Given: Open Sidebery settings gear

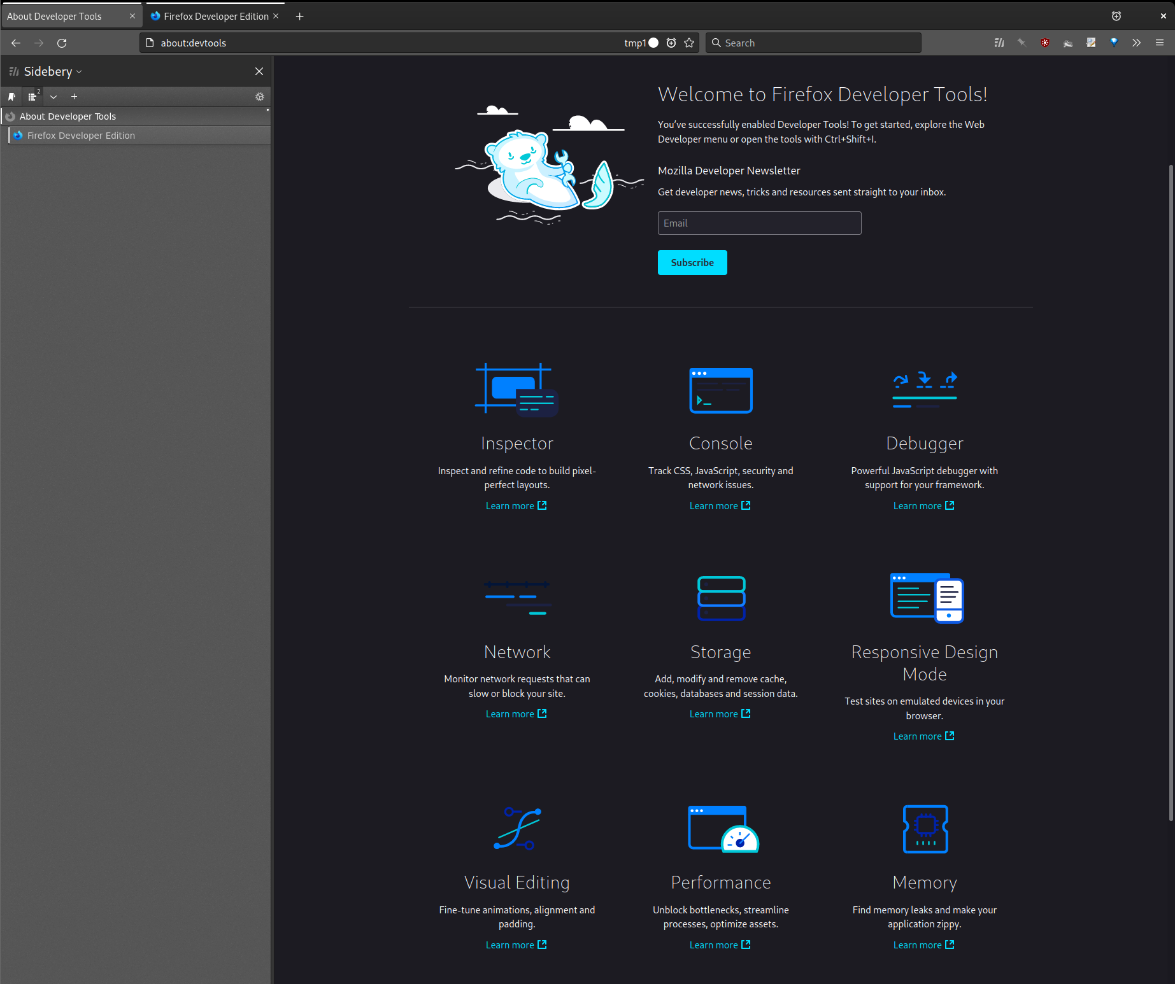Looking at the screenshot, I should (260, 97).
